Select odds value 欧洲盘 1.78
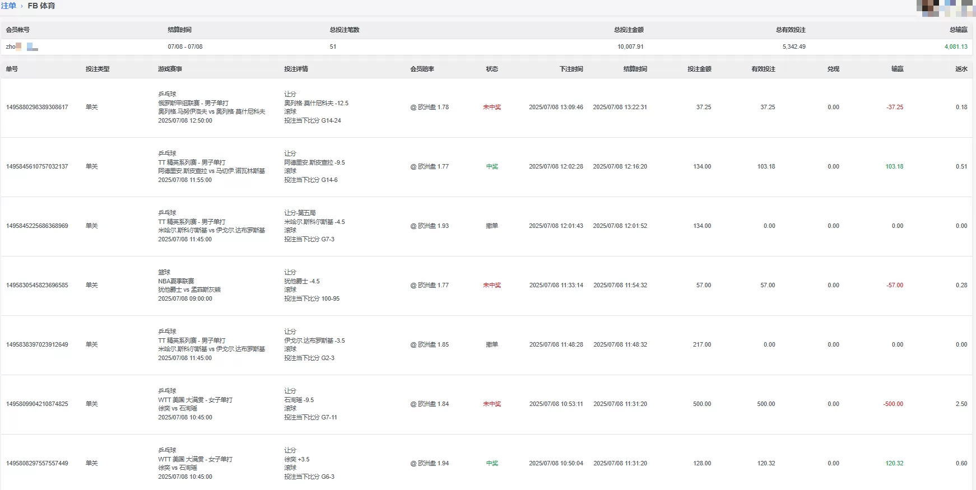The image size is (976, 490). (x=430, y=107)
